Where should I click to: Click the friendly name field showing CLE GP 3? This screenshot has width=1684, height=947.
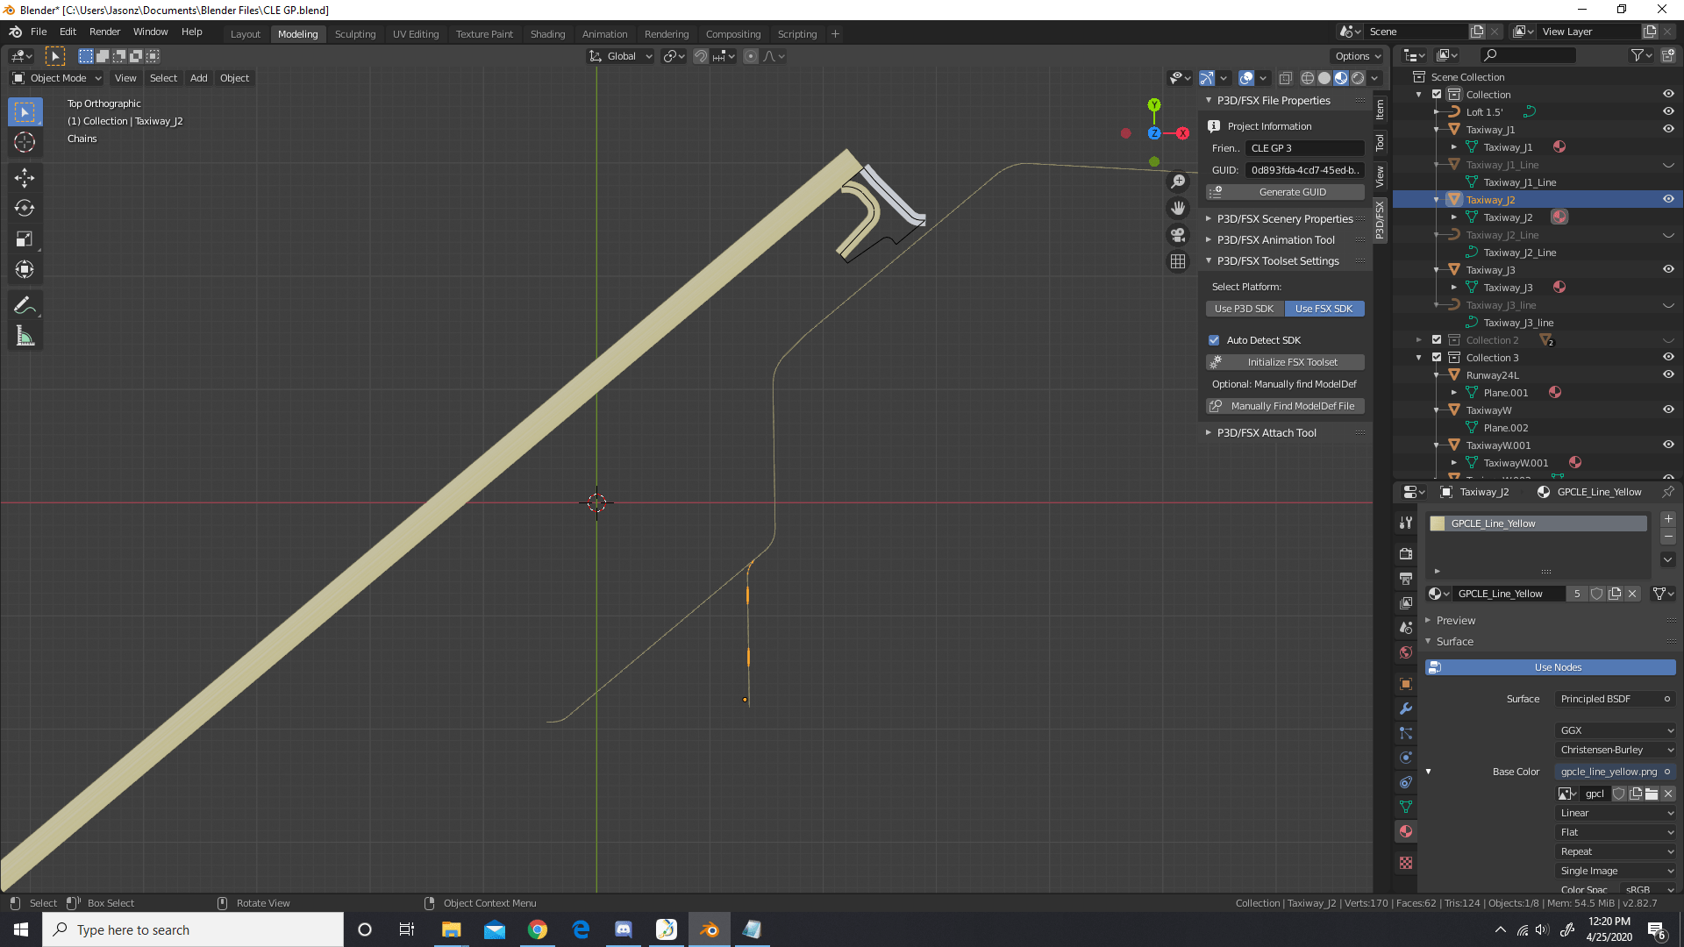1304,147
